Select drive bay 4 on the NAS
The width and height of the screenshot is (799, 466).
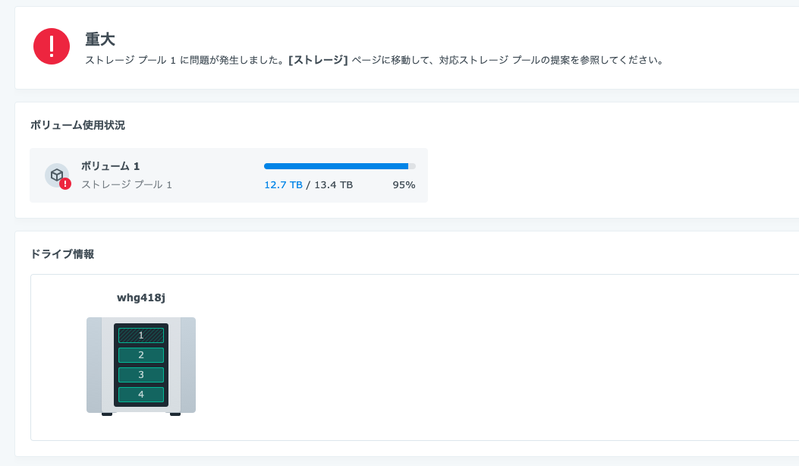click(141, 395)
